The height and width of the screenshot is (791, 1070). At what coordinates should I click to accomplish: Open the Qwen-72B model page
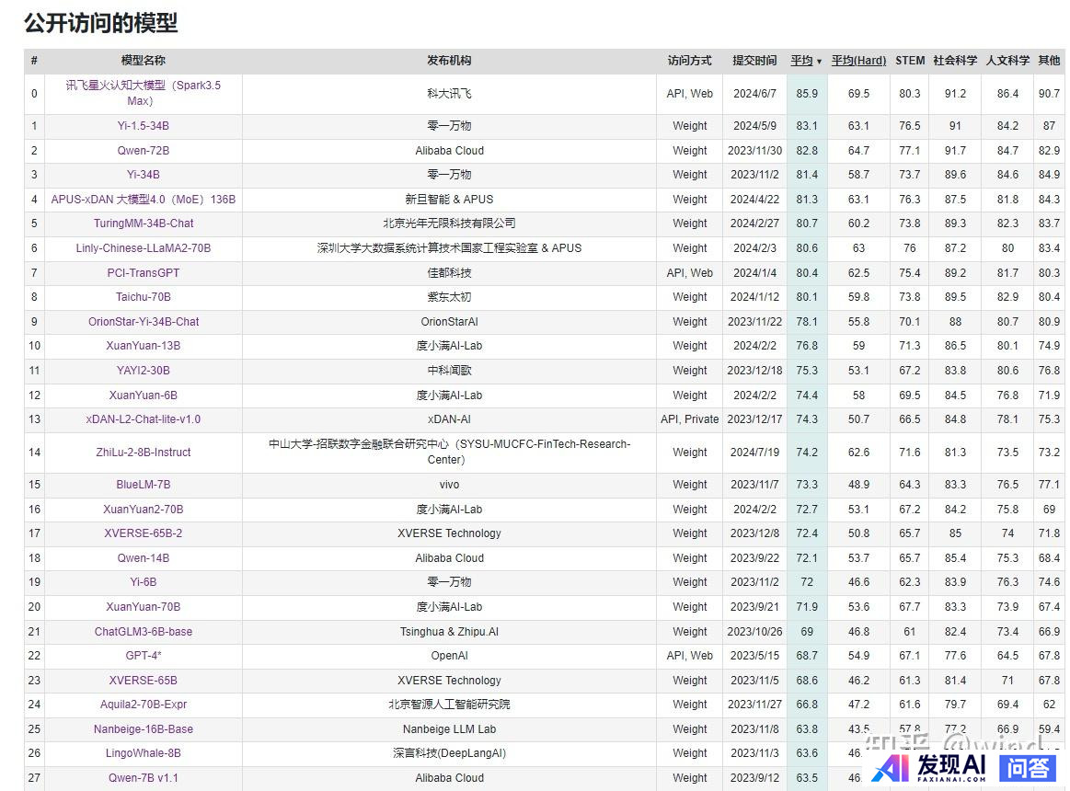144,150
